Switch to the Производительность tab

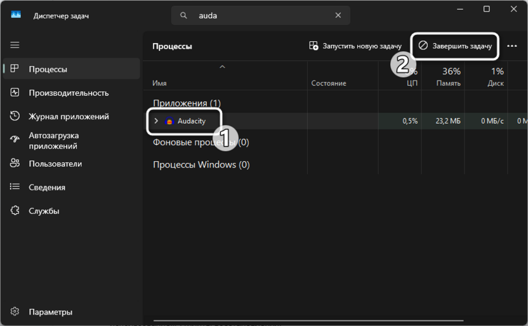click(x=69, y=93)
